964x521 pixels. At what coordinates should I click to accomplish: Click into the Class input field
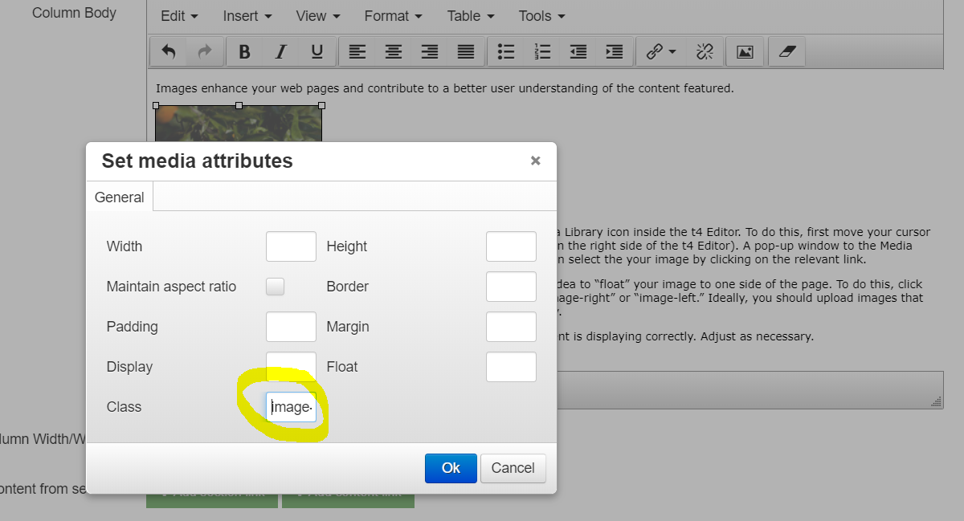click(x=291, y=407)
